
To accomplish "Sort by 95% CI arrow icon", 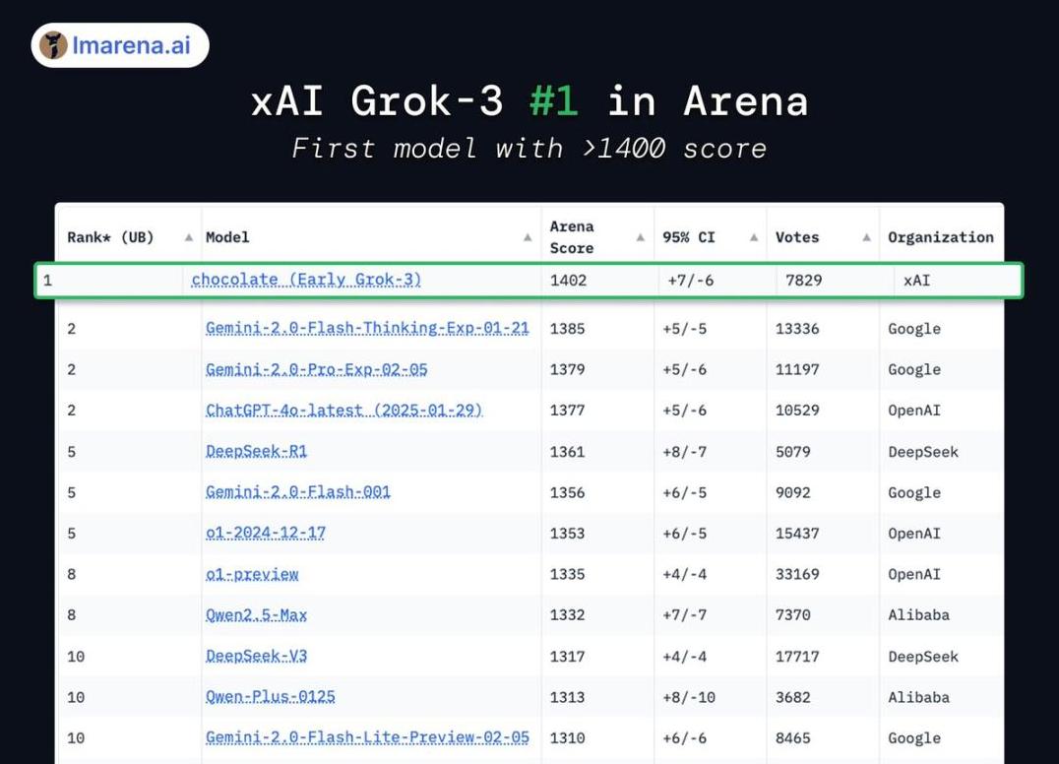I will tap(754, 237).
